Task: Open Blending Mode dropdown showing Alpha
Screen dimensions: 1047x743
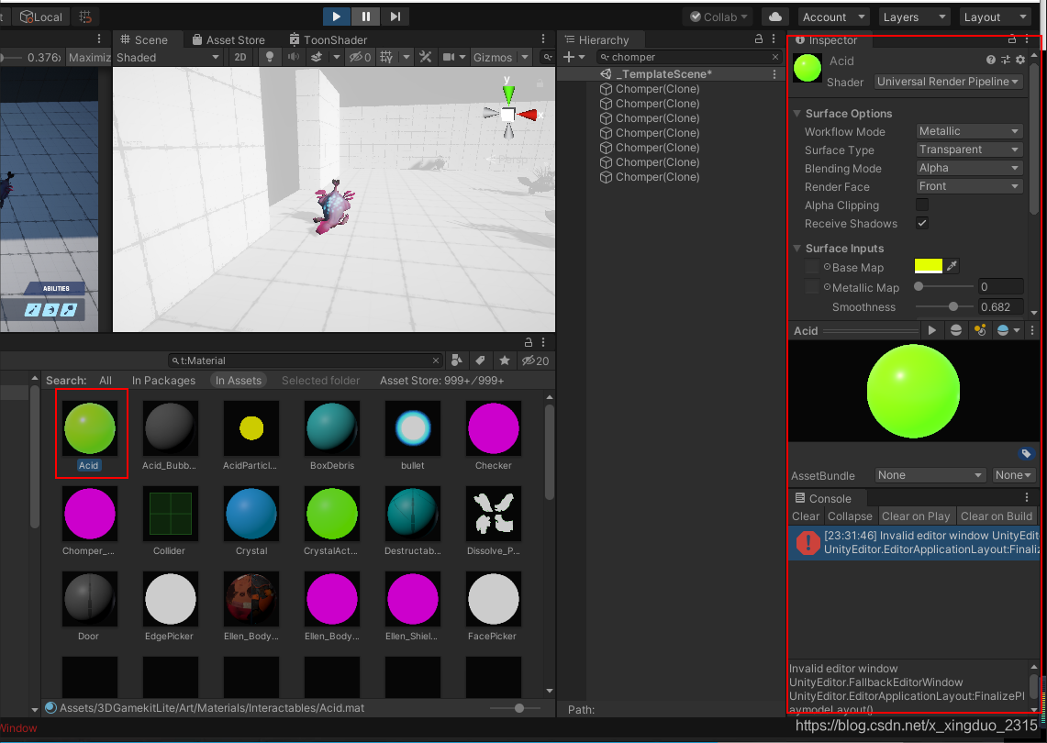Action: tap(969, 168)
